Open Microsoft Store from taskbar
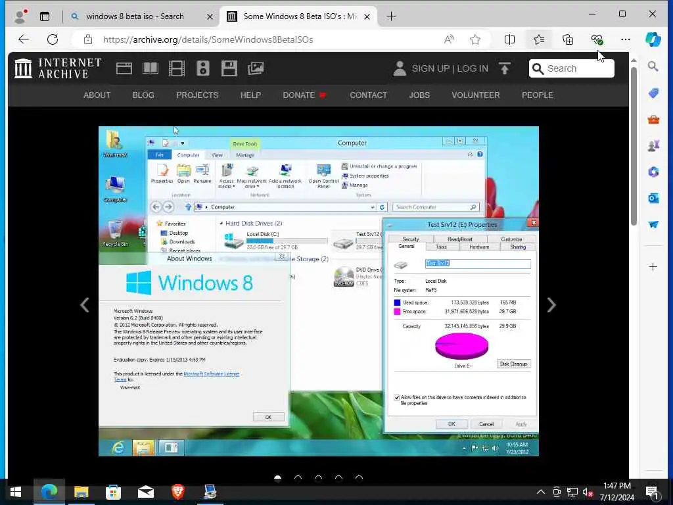The height and width of the screenshot is (505, 673). [113, 492]
